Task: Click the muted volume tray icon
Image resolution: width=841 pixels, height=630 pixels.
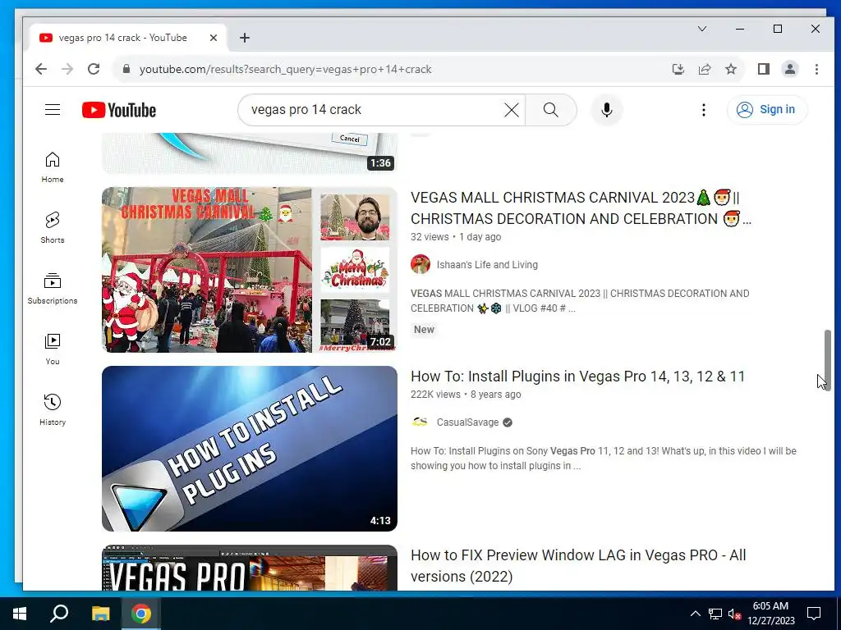Action: point(734,614)
